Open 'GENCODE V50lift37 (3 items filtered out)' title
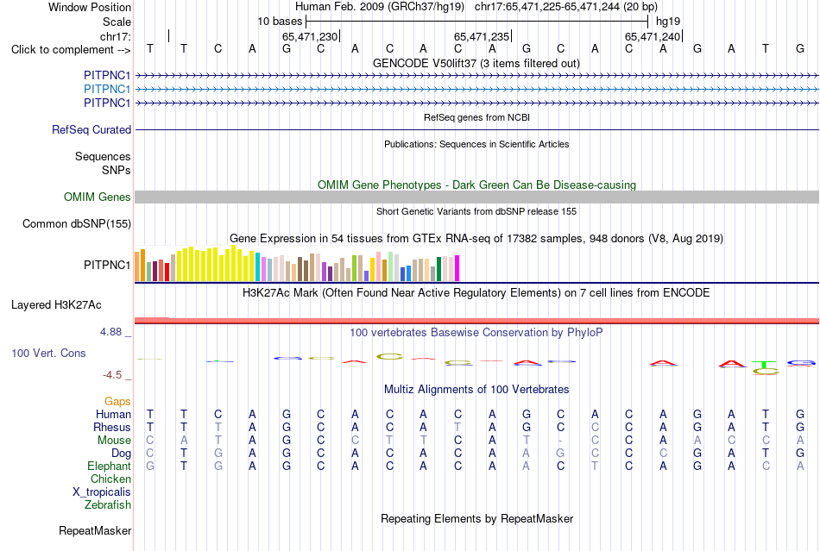Image resolution: width=820 pixels, height=551 pixels. point(476,63)
